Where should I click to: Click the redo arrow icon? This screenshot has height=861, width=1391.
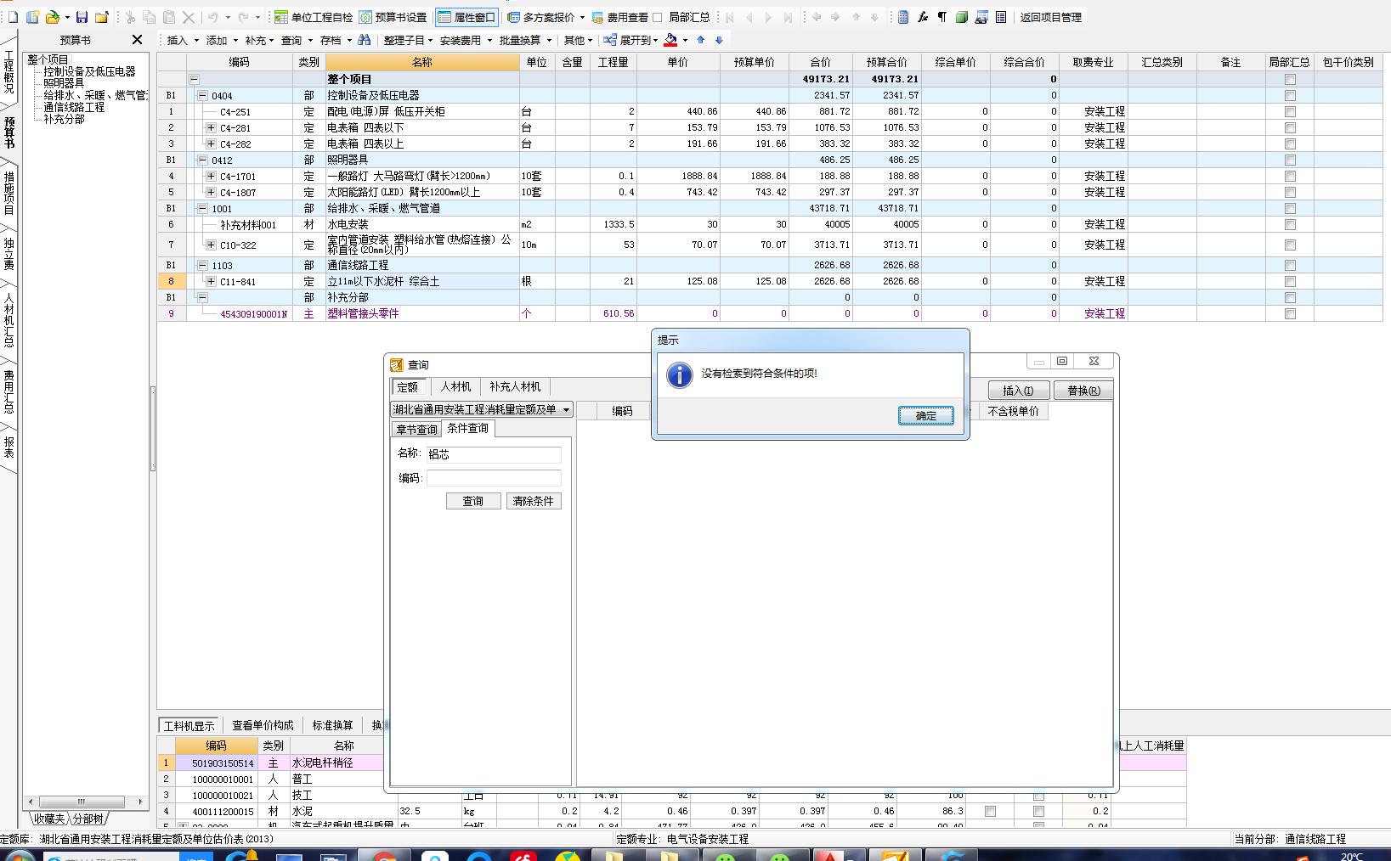tap(244, 17)
